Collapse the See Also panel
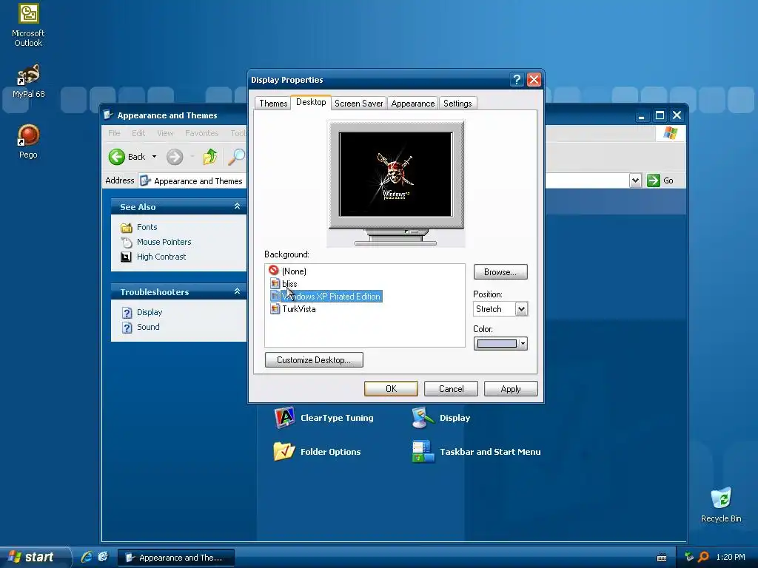The height and width of the screenshot is (568, 758). pyautogui.click(x=237, y=206)
